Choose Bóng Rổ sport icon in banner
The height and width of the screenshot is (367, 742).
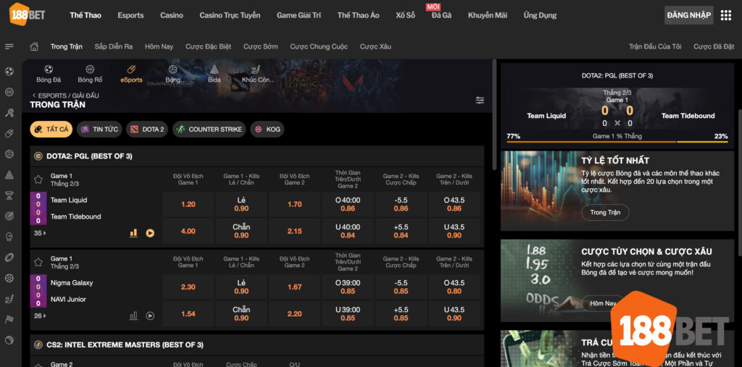[x=90, y=74]
